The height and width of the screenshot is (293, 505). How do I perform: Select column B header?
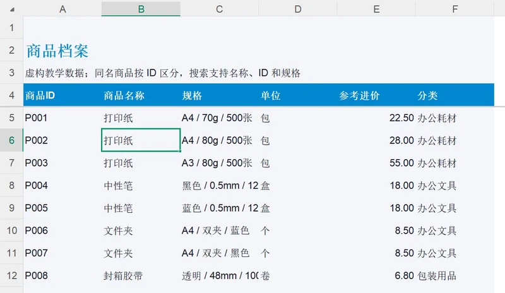click(x=141, y=9)
